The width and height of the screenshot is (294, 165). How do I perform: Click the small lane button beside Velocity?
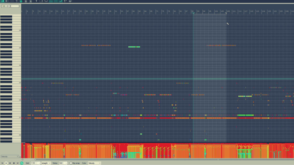pos(20,157)
